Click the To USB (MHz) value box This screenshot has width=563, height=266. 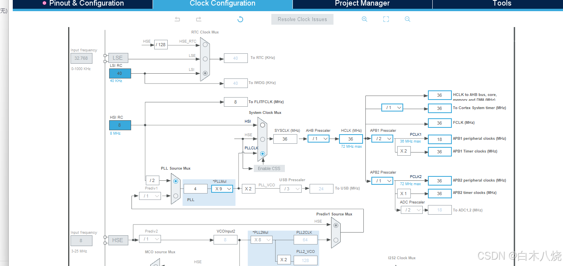[x=321, y=189]
